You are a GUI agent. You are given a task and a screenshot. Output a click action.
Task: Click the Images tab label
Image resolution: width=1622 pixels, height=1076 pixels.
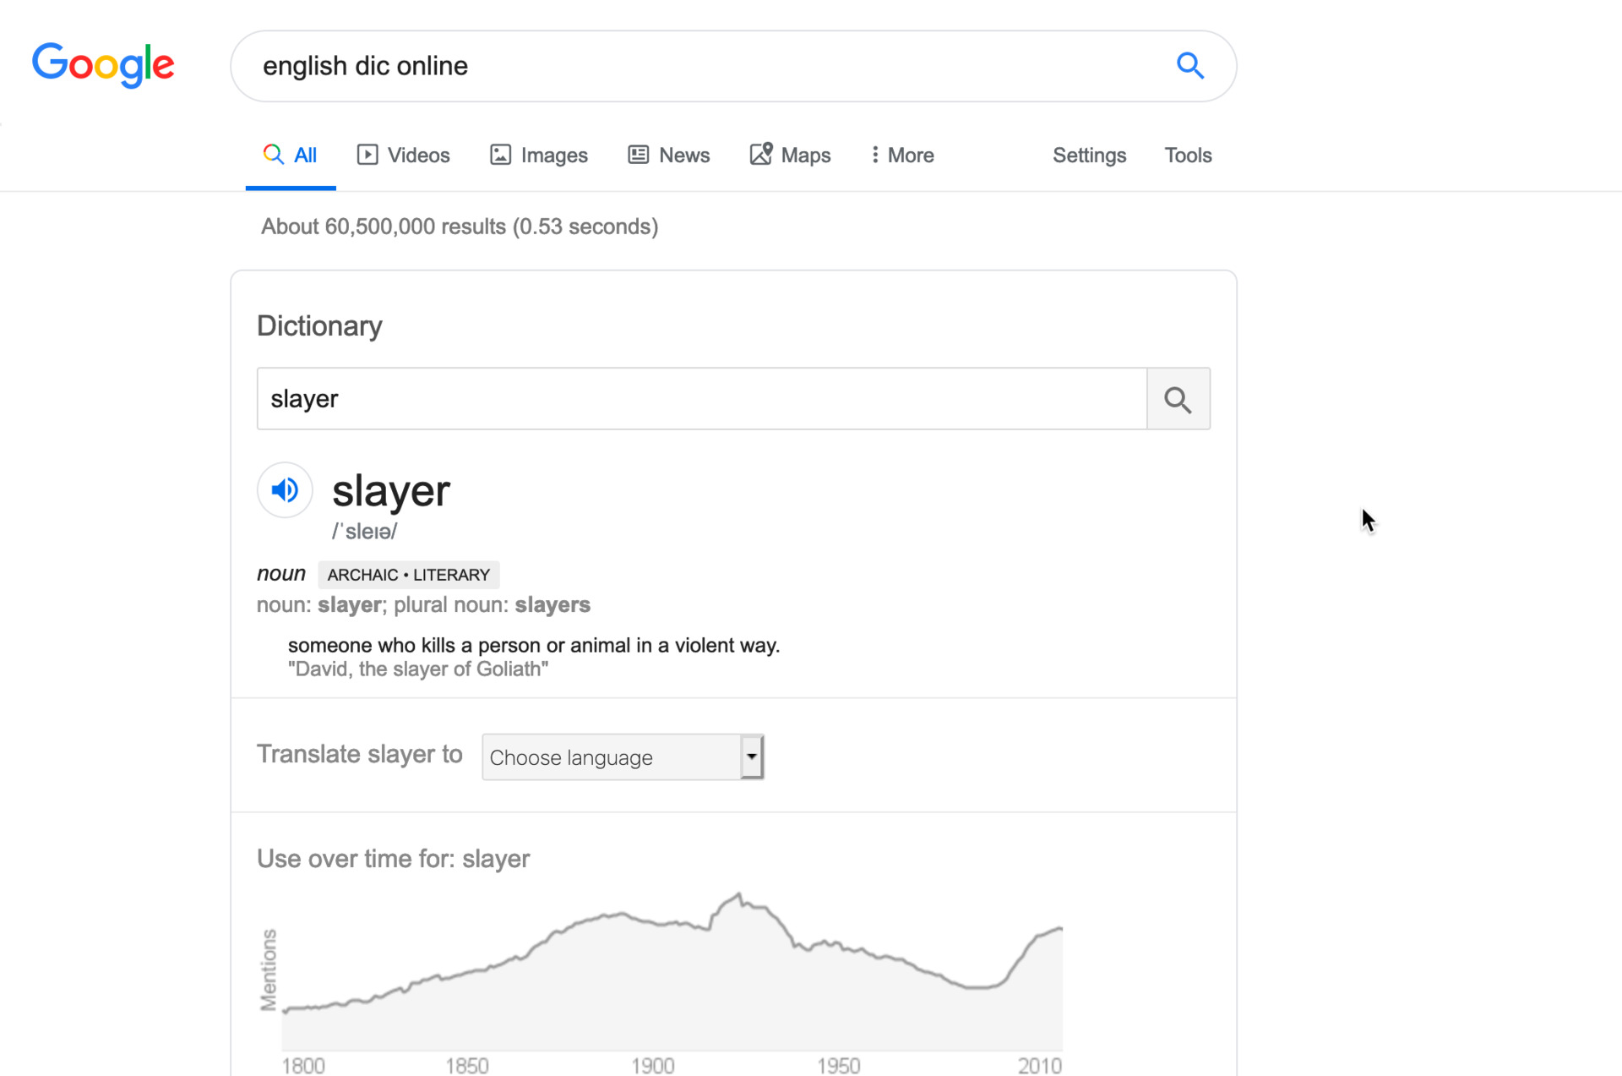pos(553,156)
